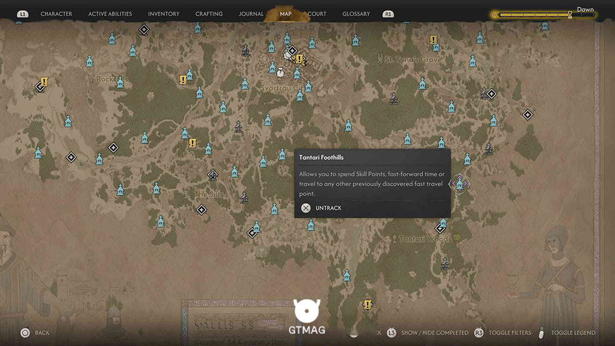Click the hourglass handle on the time bar
This screenshot has width=615, height=346.
570,15
